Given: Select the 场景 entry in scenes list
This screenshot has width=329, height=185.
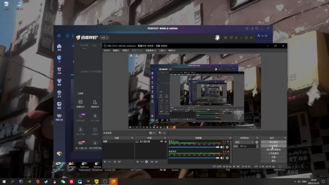Looking at the screenshot, I should tap(118, 141).
